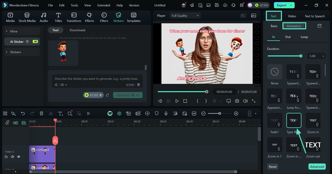Select the crop tool in timeline toolbar
Viewport: 332px width, 174px height.
tap(70, 114)
